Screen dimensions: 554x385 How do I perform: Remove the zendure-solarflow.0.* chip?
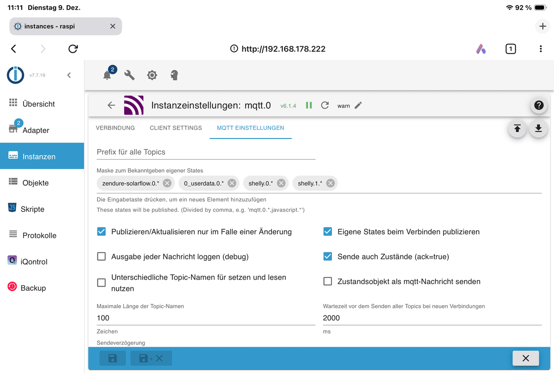click(167, 183)
